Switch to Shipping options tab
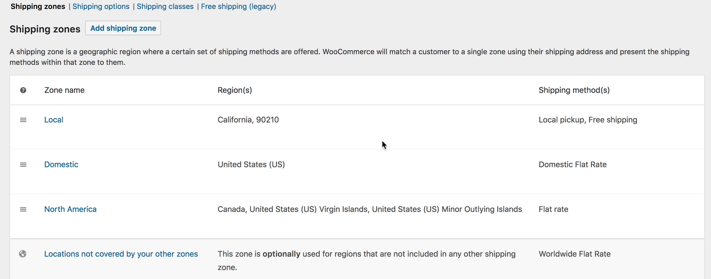The image size is (711, 279). 101,6
